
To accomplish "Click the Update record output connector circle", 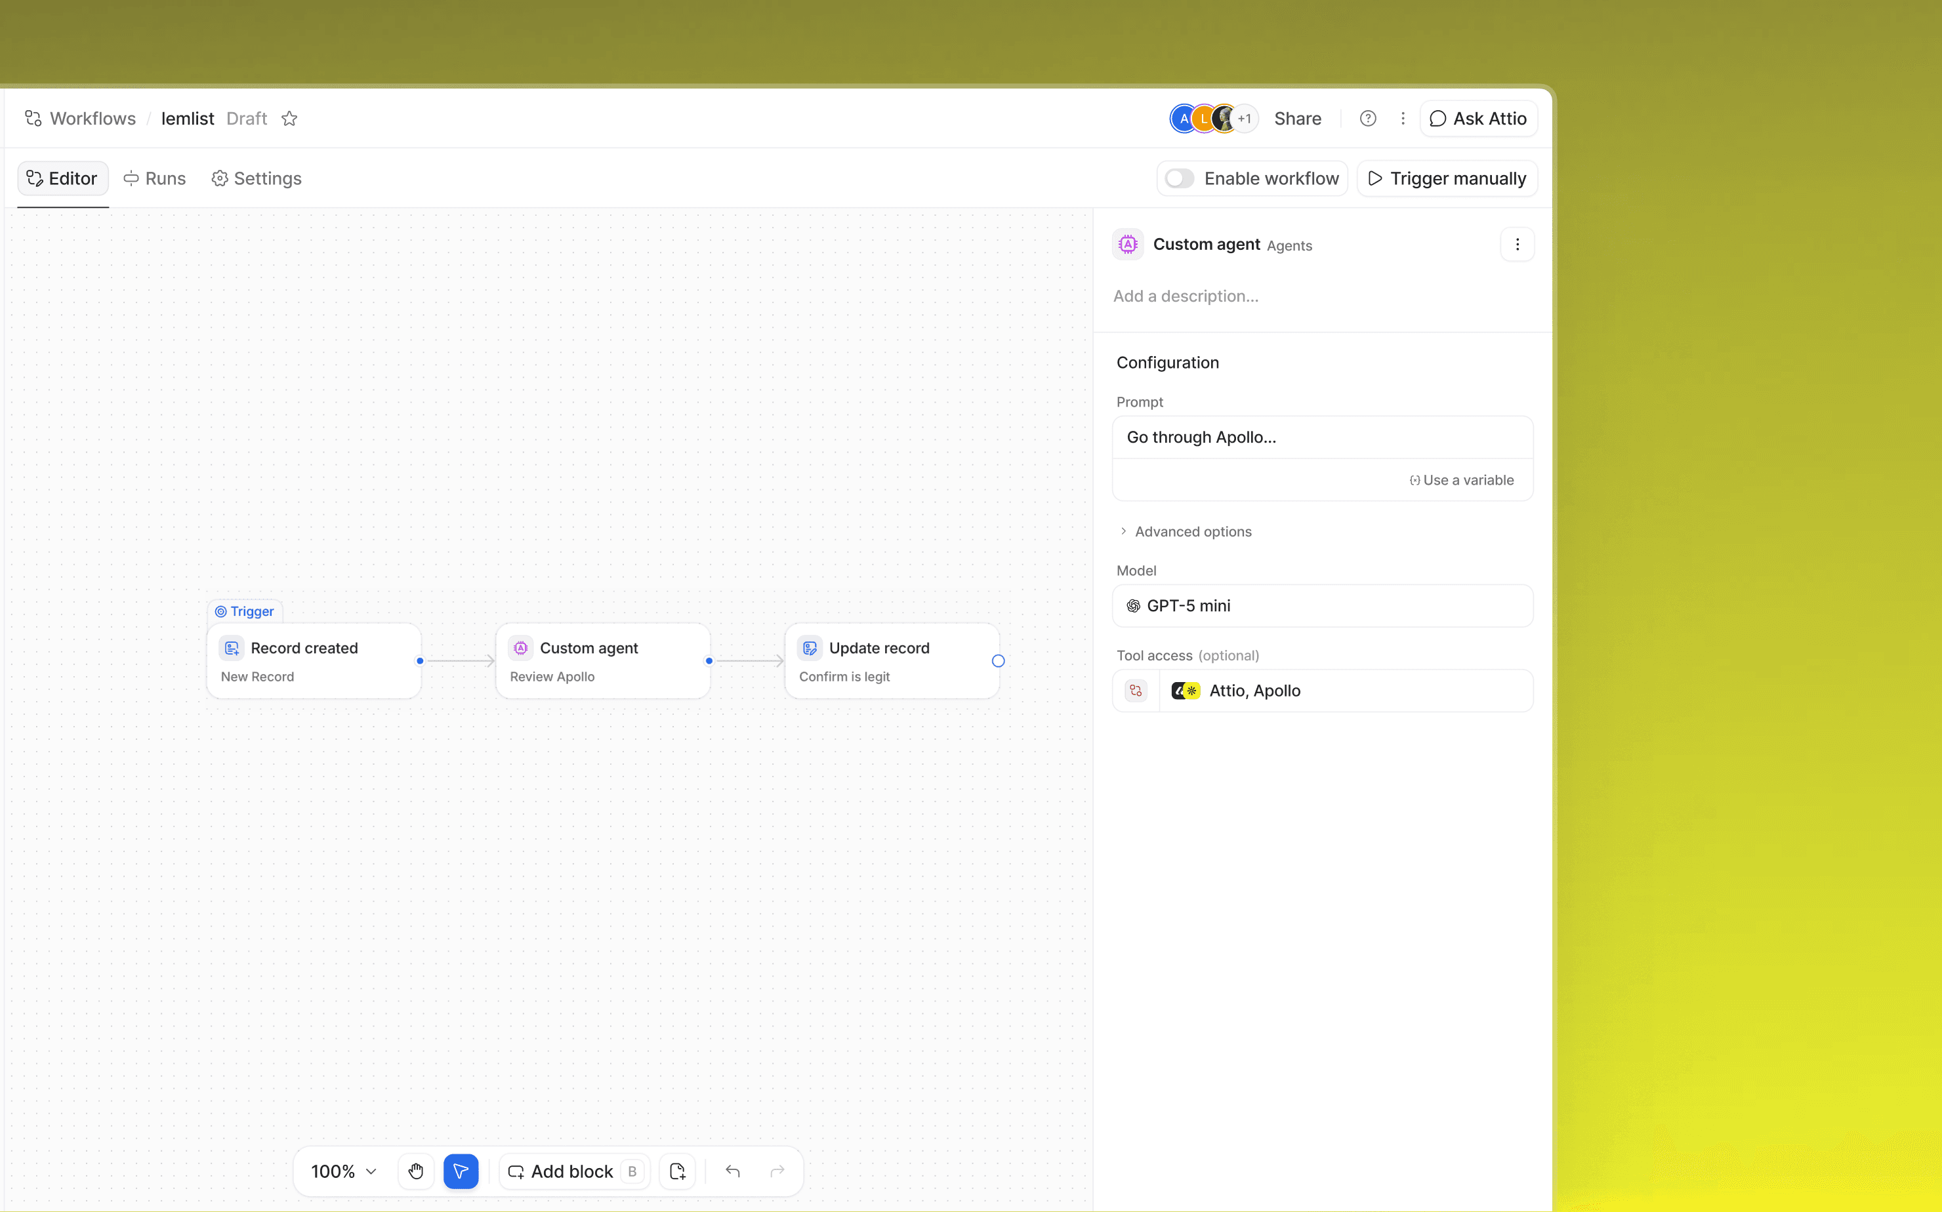I will click(999, 660).
